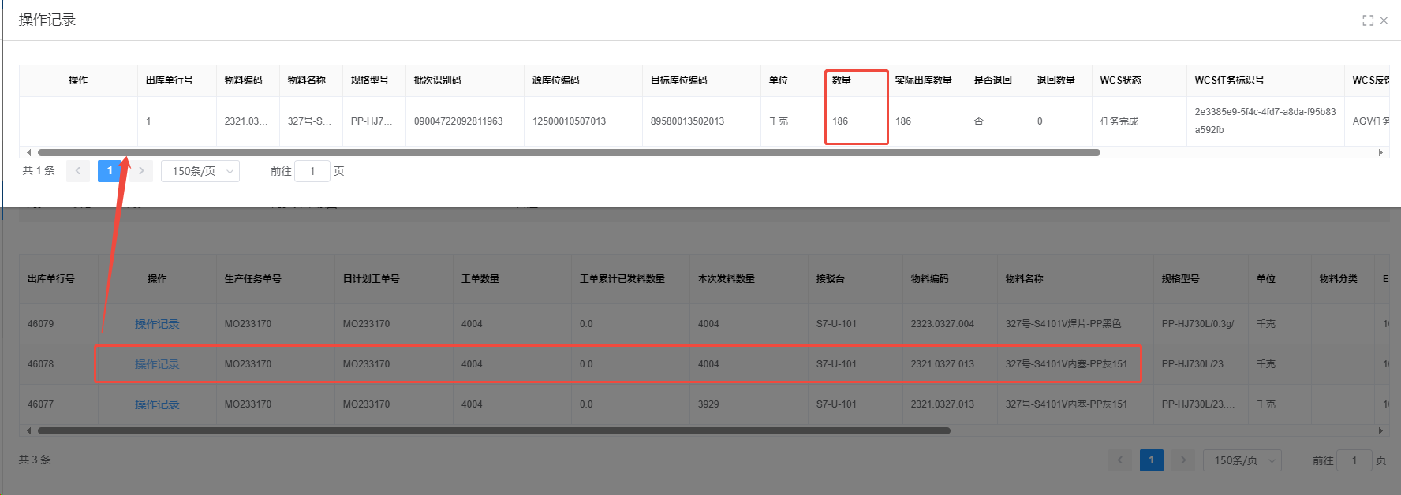This screenshot has height=495, width=1401.
Task: Open 操作记录 link for row 46078
Action: click(157, 364)
